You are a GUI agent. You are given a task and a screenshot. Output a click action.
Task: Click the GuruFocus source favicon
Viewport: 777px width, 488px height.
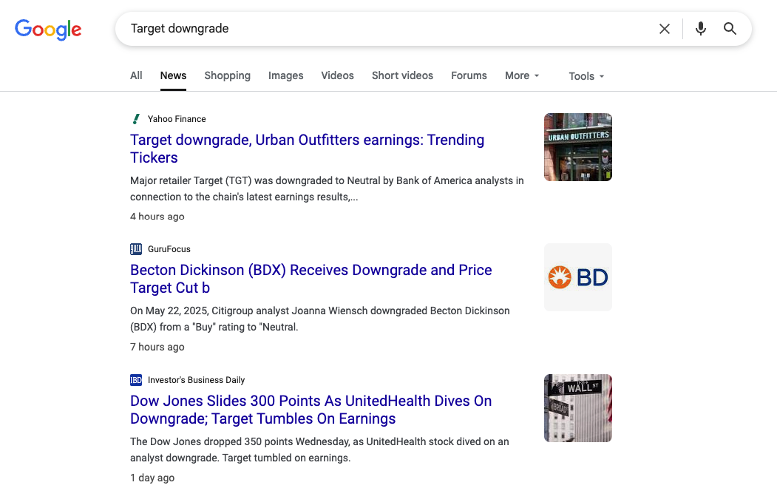pyautogui.click(x=136, y=249)
